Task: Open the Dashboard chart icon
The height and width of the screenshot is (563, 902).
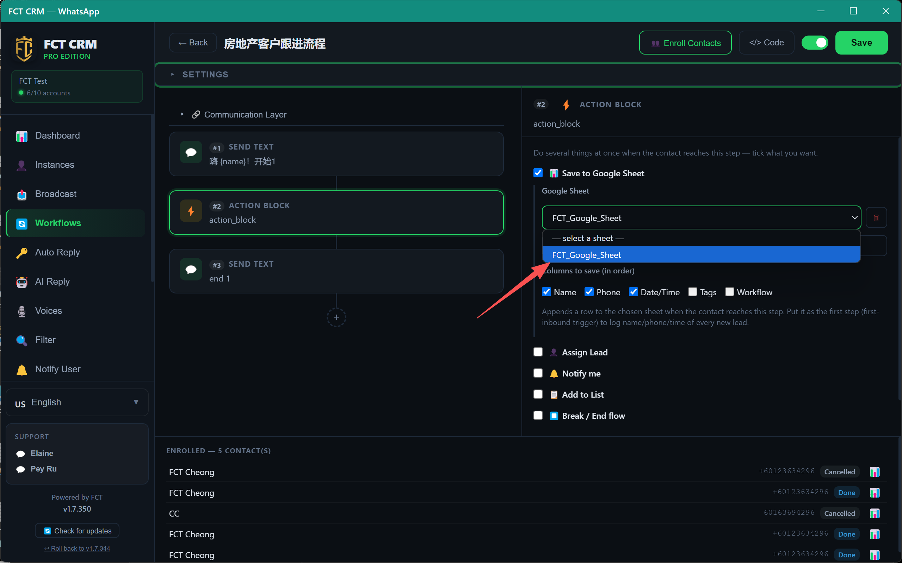Action: (x=21, y=136)
